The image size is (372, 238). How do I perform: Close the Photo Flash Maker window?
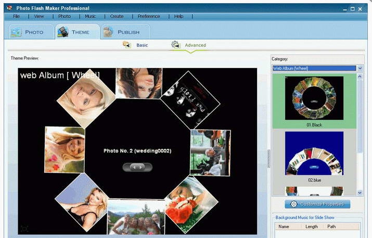(x=360, y=9)
